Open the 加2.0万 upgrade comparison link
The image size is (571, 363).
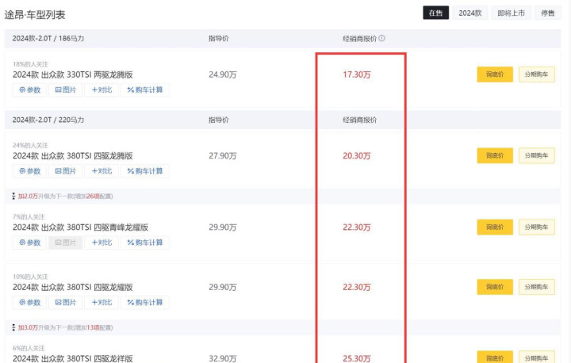coord(65,197)
